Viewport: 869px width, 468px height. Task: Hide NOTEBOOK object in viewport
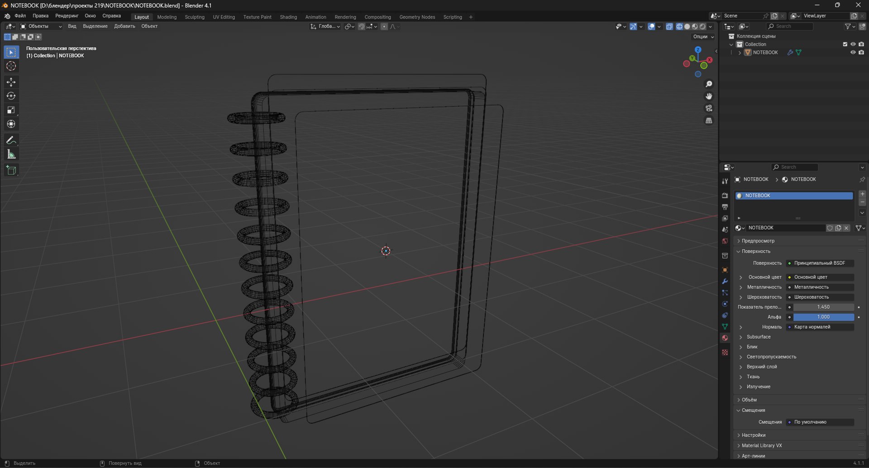853,53
